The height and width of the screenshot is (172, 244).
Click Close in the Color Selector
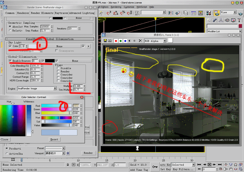tap(5, 139)
